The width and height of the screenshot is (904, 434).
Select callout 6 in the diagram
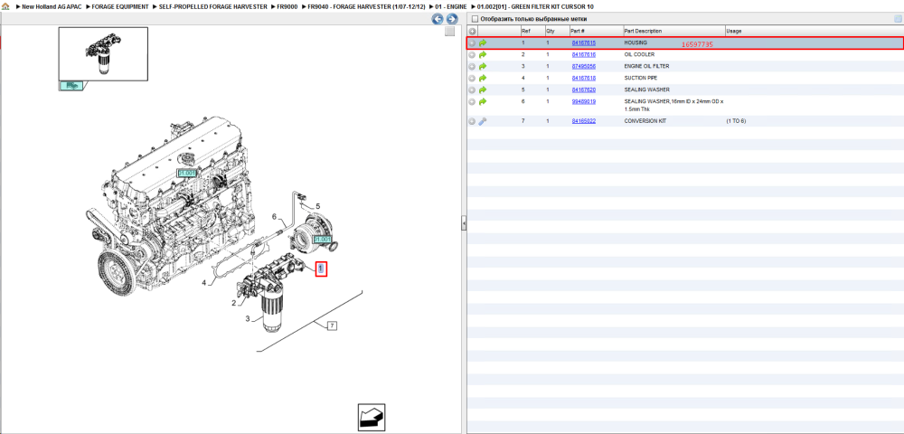[275, 217]
